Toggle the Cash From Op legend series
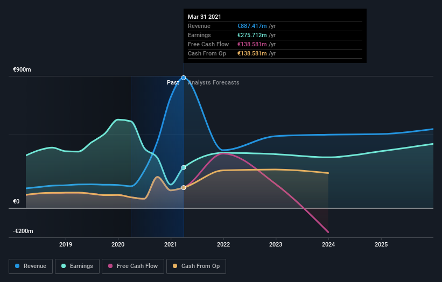 pyautogui.click(x=196, y=266)
